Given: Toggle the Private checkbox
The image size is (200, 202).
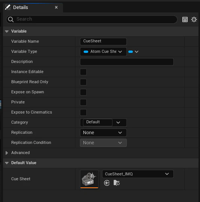Looking at the screenshot, I should click(x=83, y=102).
